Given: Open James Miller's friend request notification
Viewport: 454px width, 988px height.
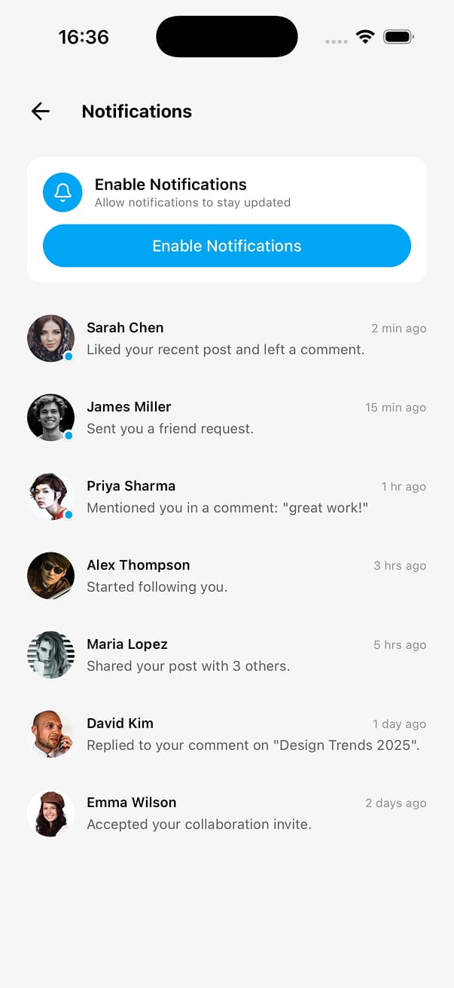Looking at the screenshot, I should (x=170, y=429).
